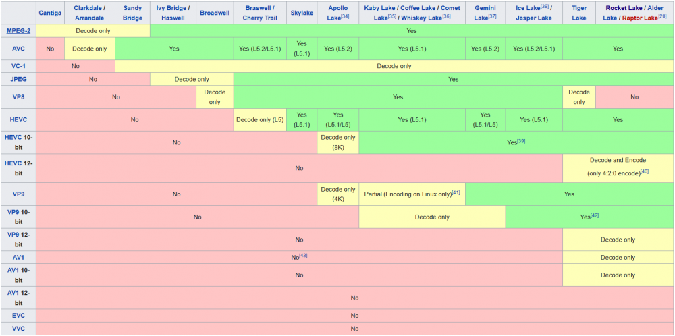This screenshot has height=336, width=675.
Task: Select VP8 'Decode only' under Tiger Lake
Action: coord(579,97)
